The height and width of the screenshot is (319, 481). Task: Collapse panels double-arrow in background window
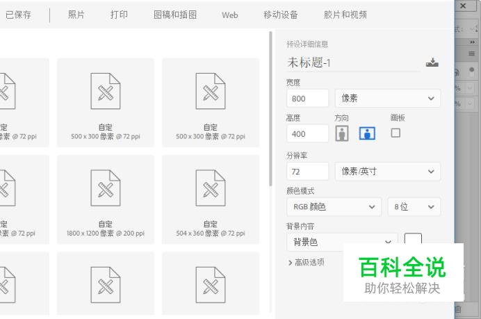pos(473,42)
